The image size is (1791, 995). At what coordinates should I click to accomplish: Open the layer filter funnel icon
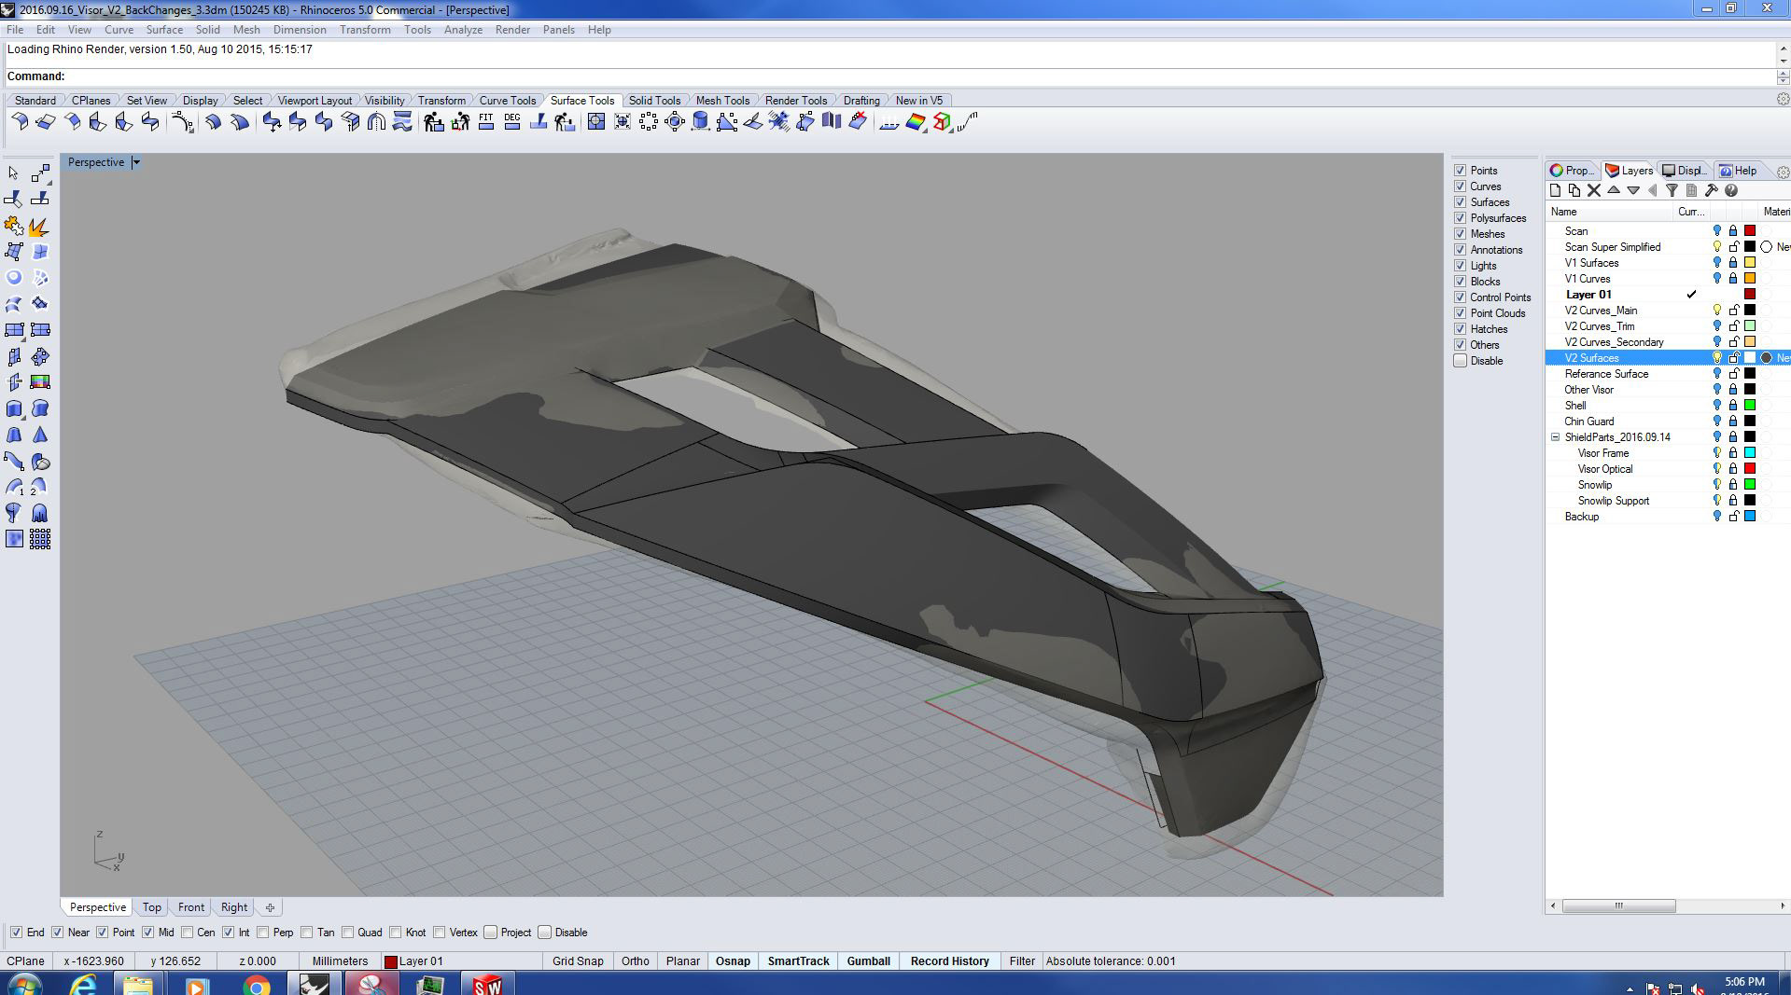click(x=1672, y=190)
